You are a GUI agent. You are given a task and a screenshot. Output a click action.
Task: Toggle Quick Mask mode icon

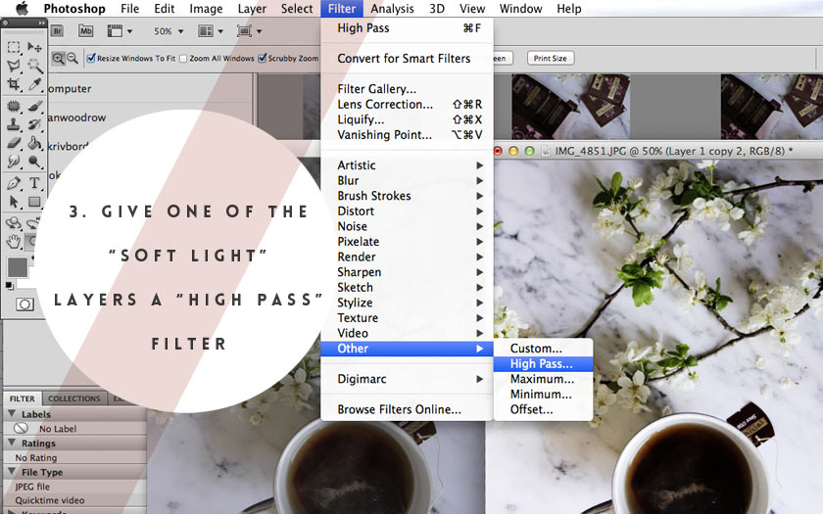coord(24,304)
